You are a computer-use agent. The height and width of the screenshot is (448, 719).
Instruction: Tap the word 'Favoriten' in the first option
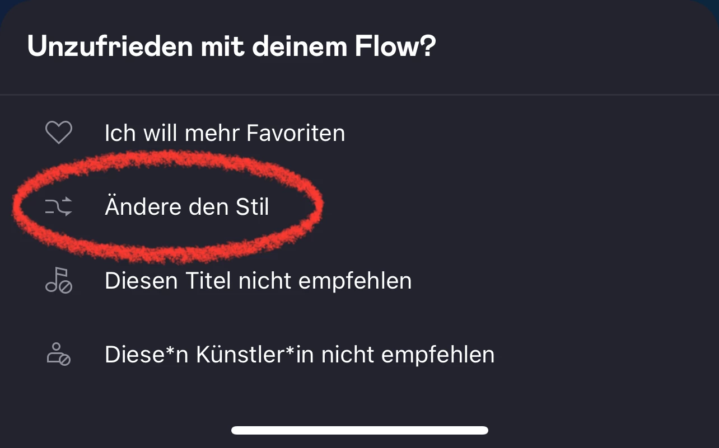(x=296, y=133)
